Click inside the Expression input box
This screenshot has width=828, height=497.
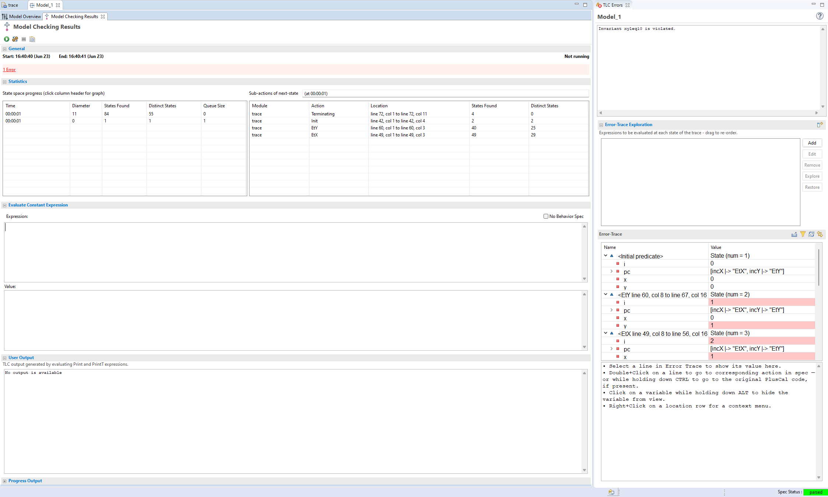(293, 252)
